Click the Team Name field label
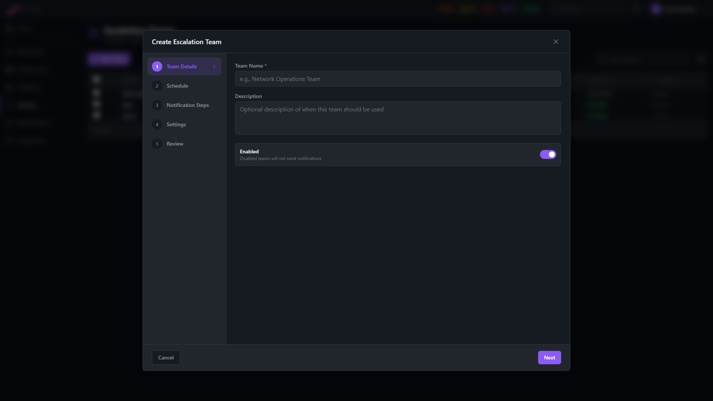Screen dimensions: 713x401 251,66
